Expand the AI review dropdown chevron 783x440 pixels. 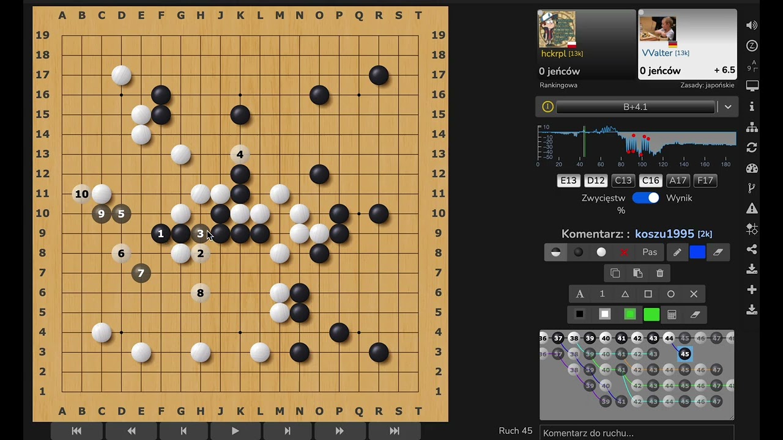[x=728, y=107]
